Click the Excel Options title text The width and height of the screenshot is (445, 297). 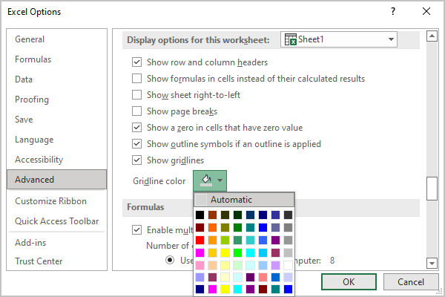(34, 12)
